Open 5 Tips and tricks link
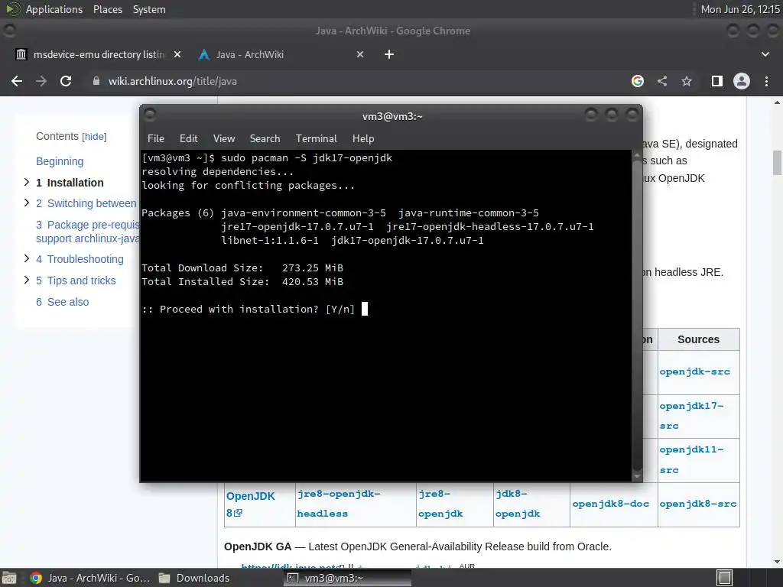 coord(76,281)
